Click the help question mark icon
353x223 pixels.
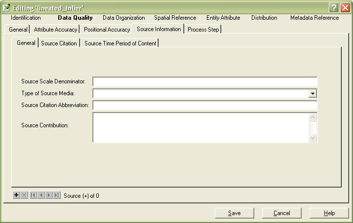[334, 7]
